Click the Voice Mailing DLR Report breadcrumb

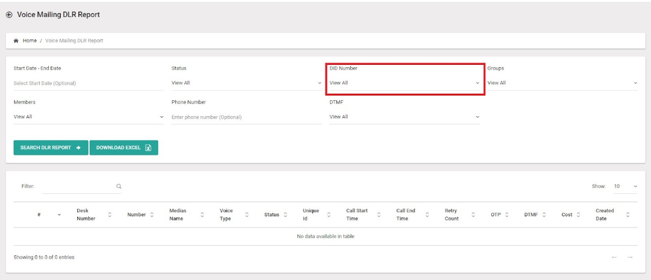click(74, 41)
